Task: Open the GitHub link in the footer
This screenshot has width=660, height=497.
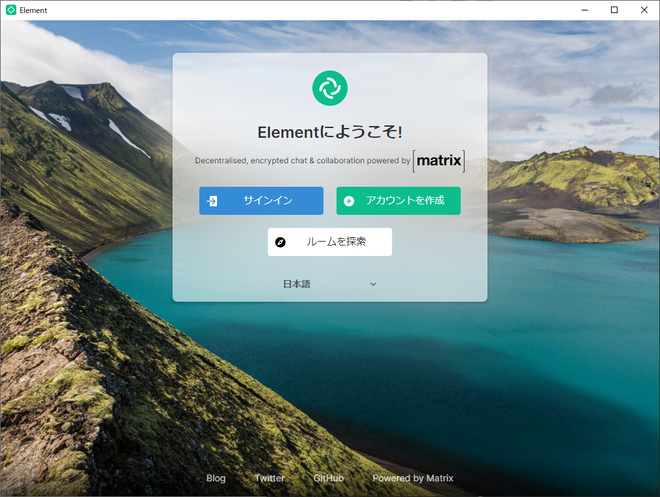Action: coord(328,478)
